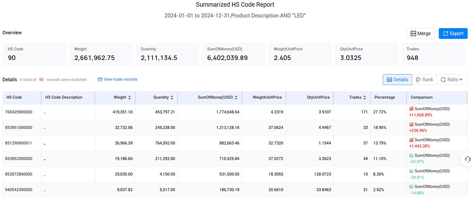
Task: Click the Trades overview value 948
Action: (412, 58)
